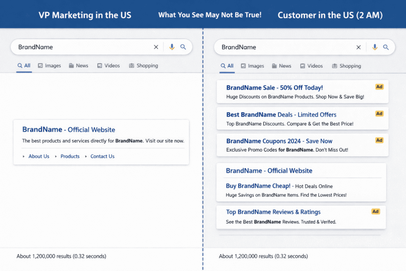The image size is (406, 271).
Task: Open the BrandName Official Website link on the left
Action: [68, 129]
